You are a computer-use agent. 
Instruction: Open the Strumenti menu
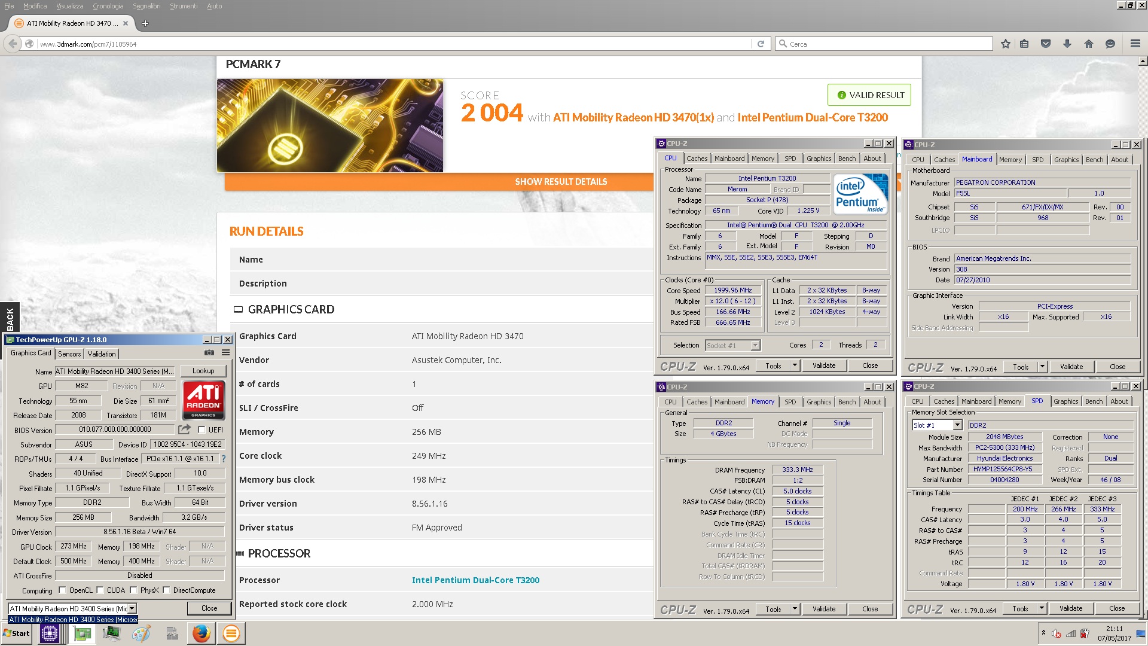tap(184, 6)
